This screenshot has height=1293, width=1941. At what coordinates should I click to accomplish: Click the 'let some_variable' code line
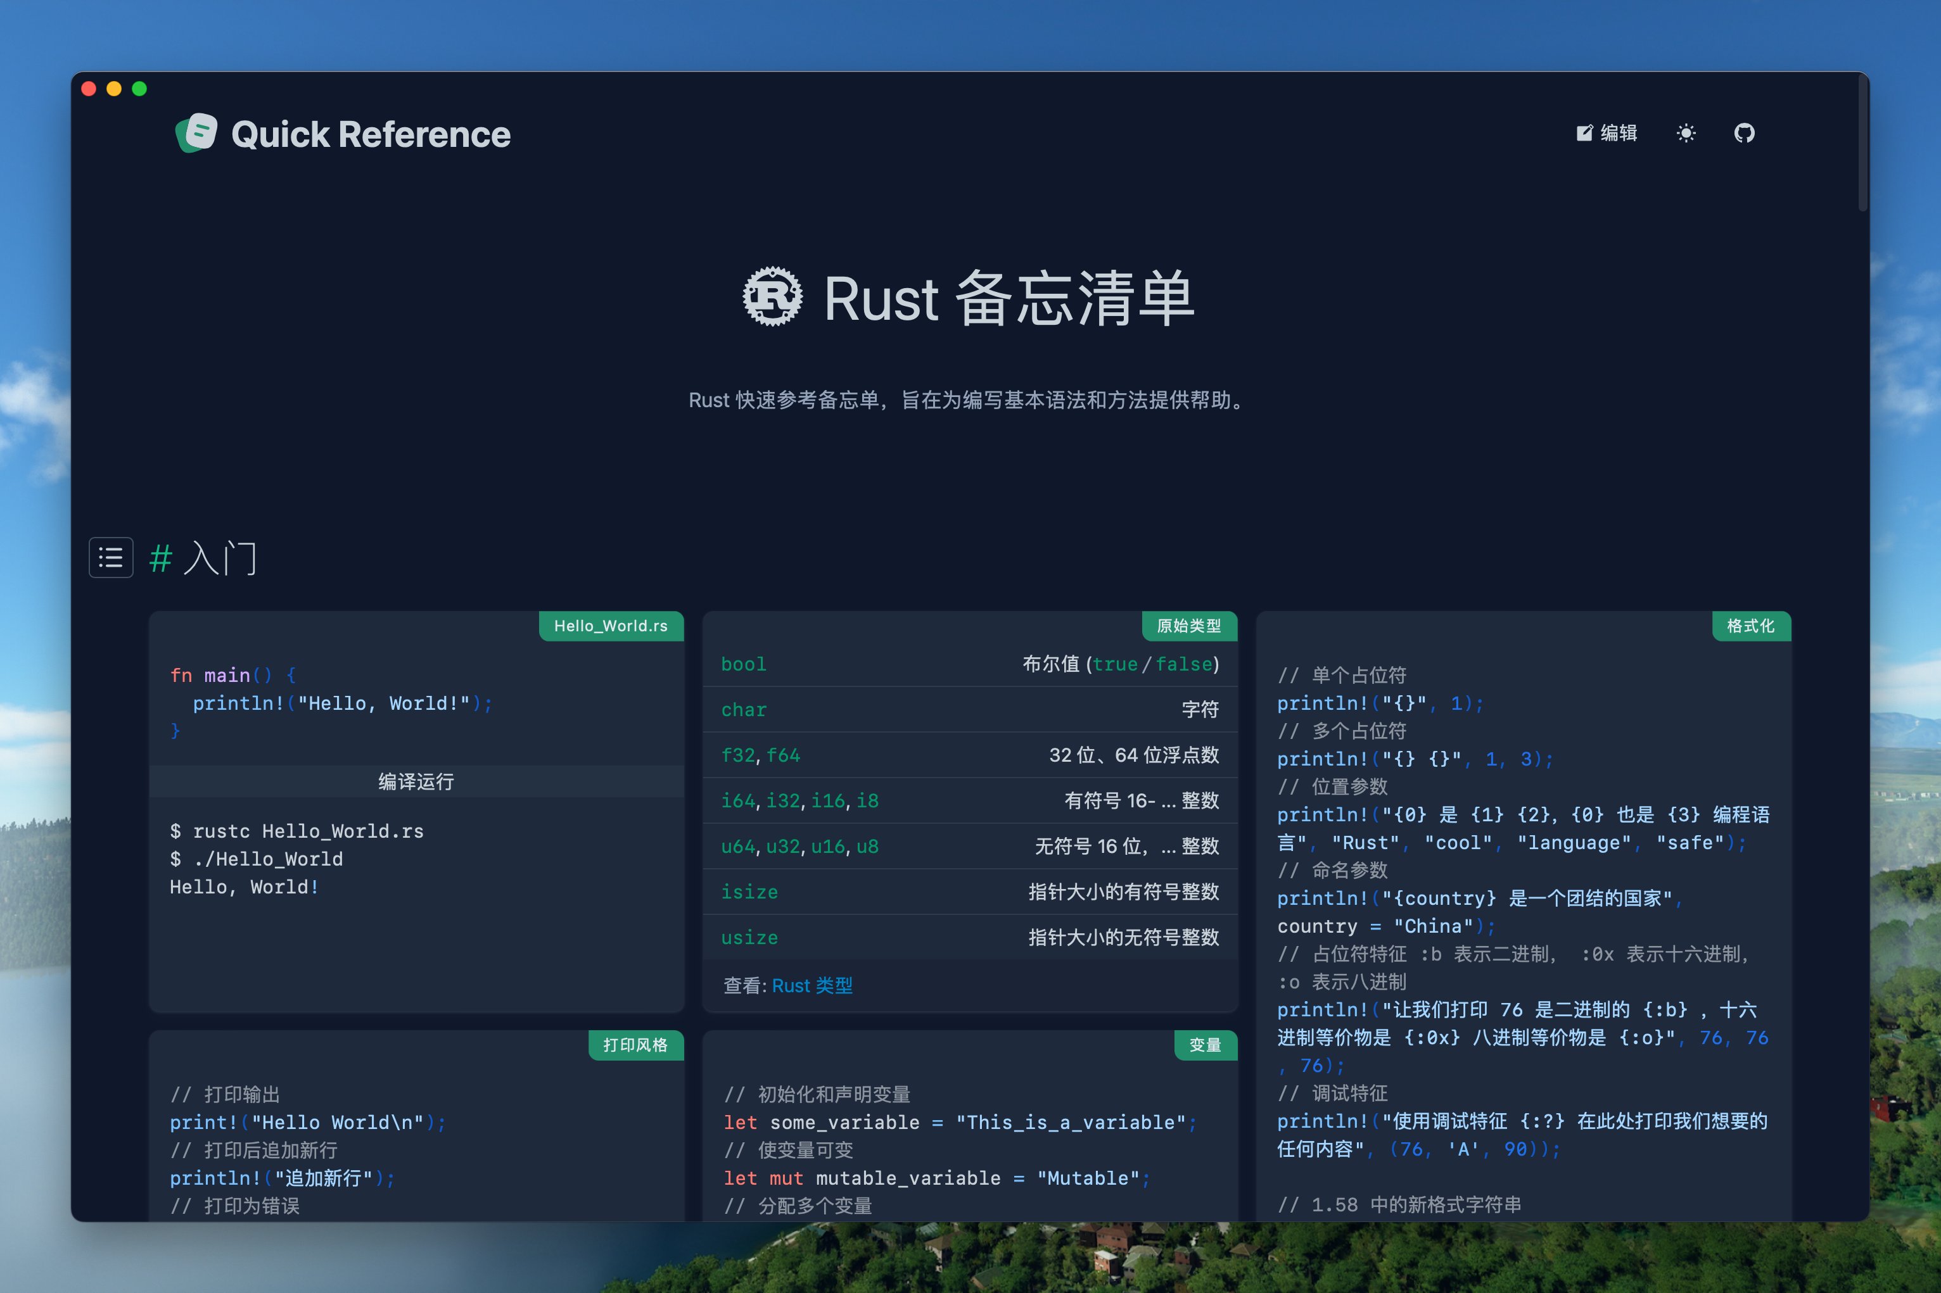click(x=960, y=1122)
